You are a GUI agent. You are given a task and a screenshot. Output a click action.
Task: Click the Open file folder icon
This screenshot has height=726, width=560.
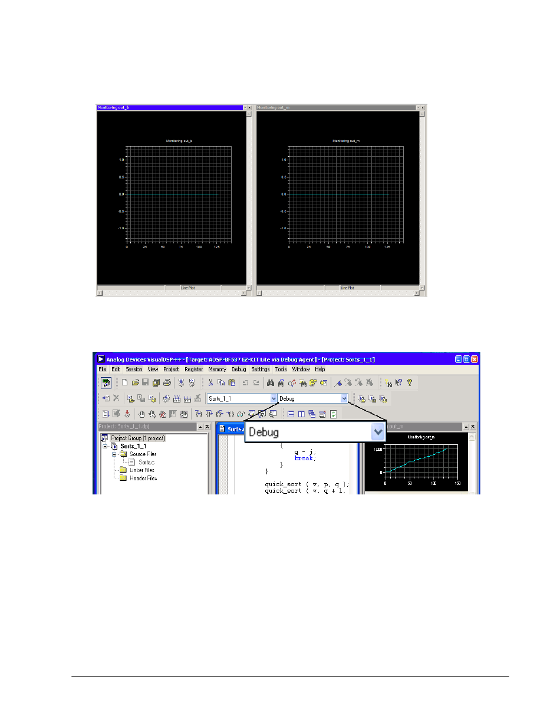pyautogui.click(x=135, y=382)
